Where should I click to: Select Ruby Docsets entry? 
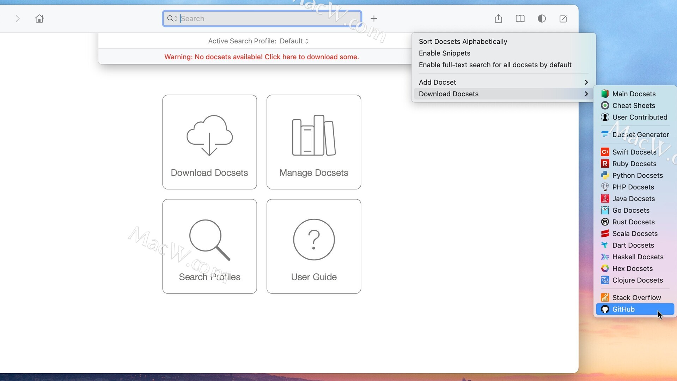[635, 164]
